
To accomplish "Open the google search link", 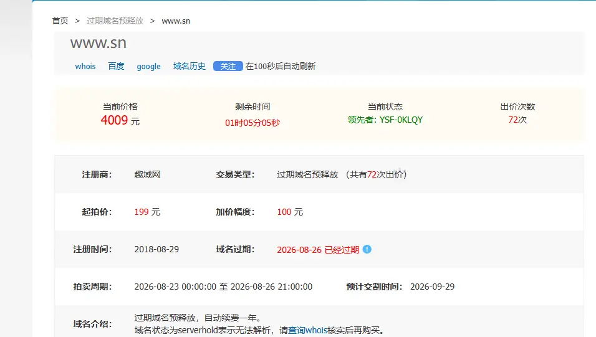I will coord(148,67).
